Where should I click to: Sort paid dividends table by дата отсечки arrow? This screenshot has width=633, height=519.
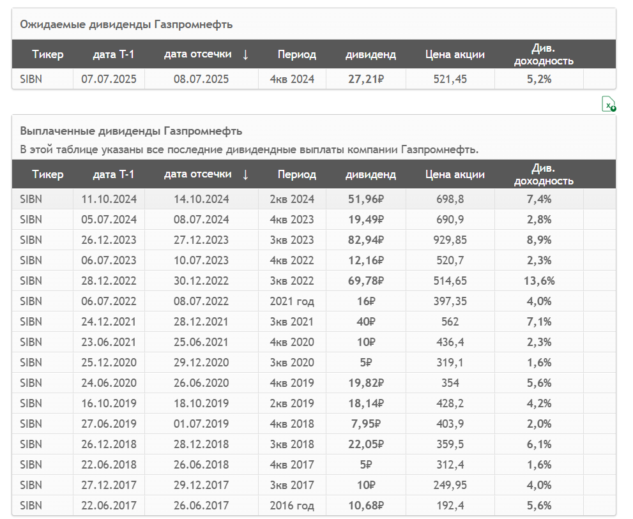(245, 174)
